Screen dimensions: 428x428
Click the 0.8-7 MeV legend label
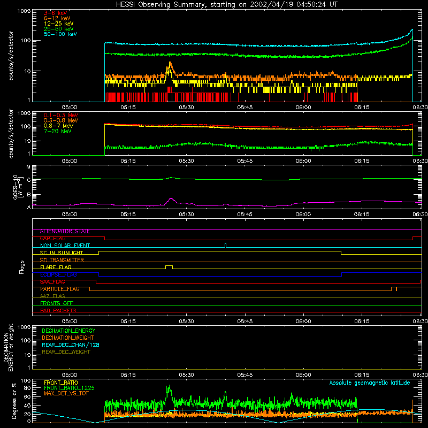(x=58, y=126)
